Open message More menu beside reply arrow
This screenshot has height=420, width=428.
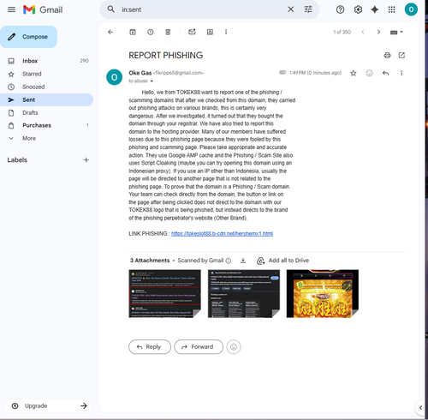click(x=401, y=73)
